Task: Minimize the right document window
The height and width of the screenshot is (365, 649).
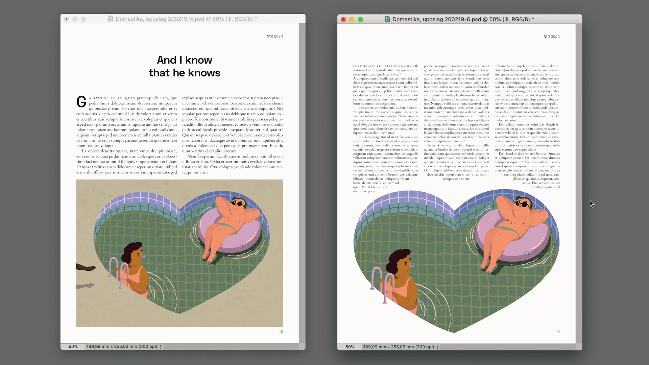Action: click(352, 20)
